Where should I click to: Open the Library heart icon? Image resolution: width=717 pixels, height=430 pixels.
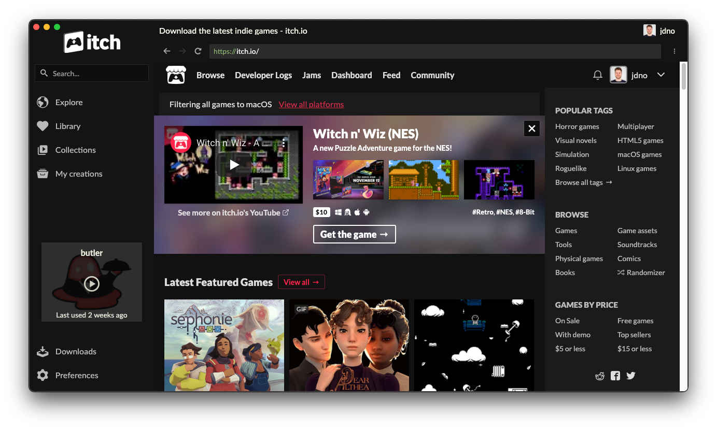coord(43,126)
